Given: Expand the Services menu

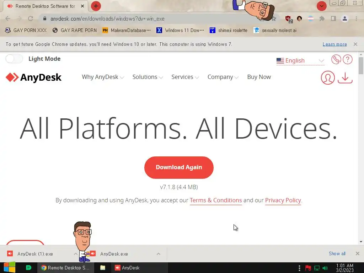Looking at the screenshot, I should 185,77.
